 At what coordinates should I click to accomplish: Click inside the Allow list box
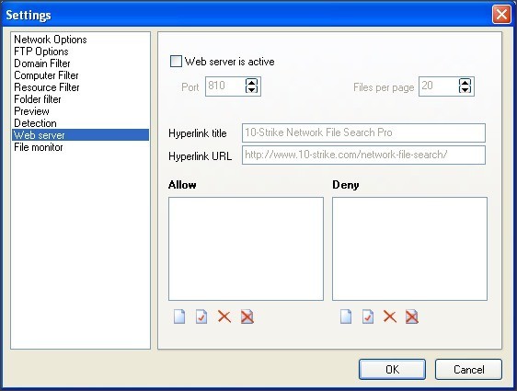(x=246, y=249)
